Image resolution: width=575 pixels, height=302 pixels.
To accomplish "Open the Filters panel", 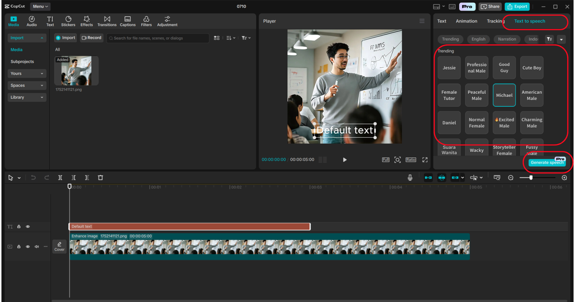I will (146, 21).
